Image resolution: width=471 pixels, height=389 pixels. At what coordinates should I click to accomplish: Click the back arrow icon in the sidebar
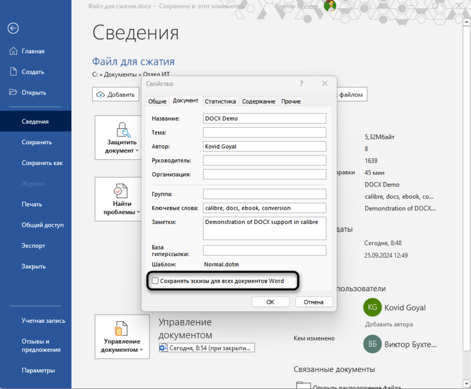(x=13, y=28)
